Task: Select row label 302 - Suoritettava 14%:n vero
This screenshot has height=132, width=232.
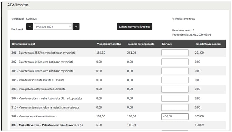Action: (42, 62)
